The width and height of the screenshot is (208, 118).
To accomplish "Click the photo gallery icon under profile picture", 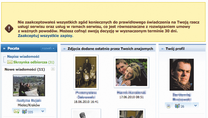I will point(169,106).
